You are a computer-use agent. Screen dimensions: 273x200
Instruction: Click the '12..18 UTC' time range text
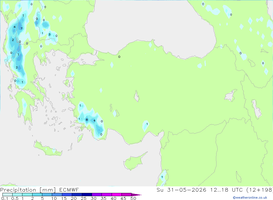(x=226, y=190)
